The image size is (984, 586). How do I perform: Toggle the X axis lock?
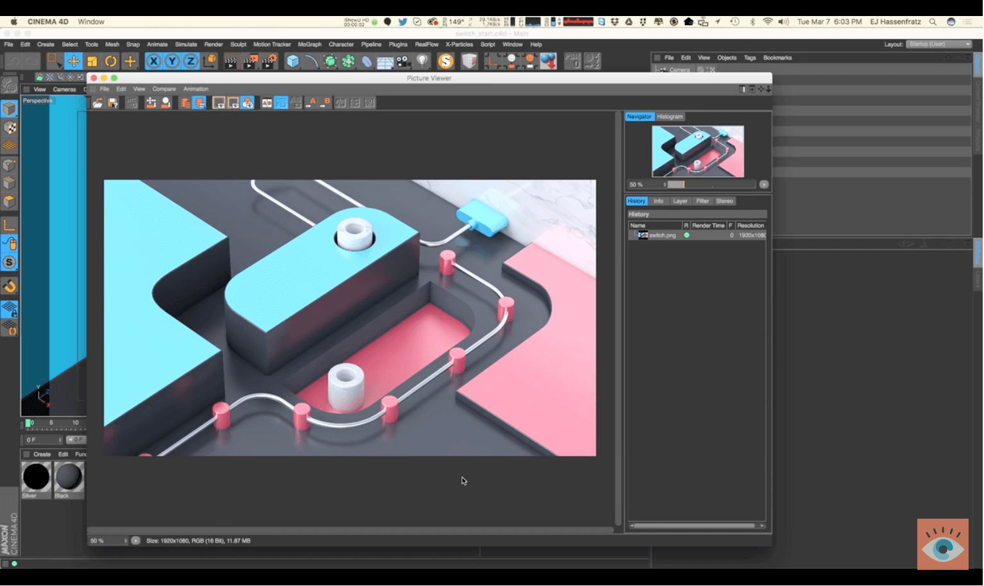[x=153, y=62]
